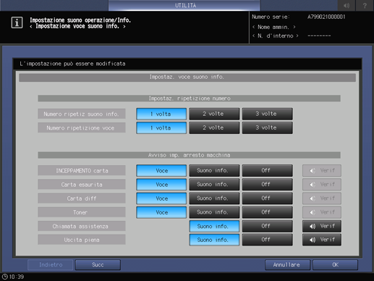Screen dimensions: 374x281
Task: Set Numero ripetiz suono info to 3 volte
Action: pyautogui.click(x=267, y=114)
